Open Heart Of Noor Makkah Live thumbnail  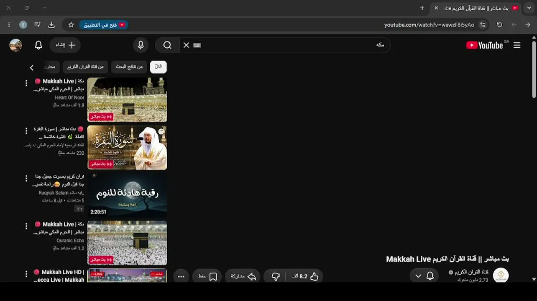(127, 99)
